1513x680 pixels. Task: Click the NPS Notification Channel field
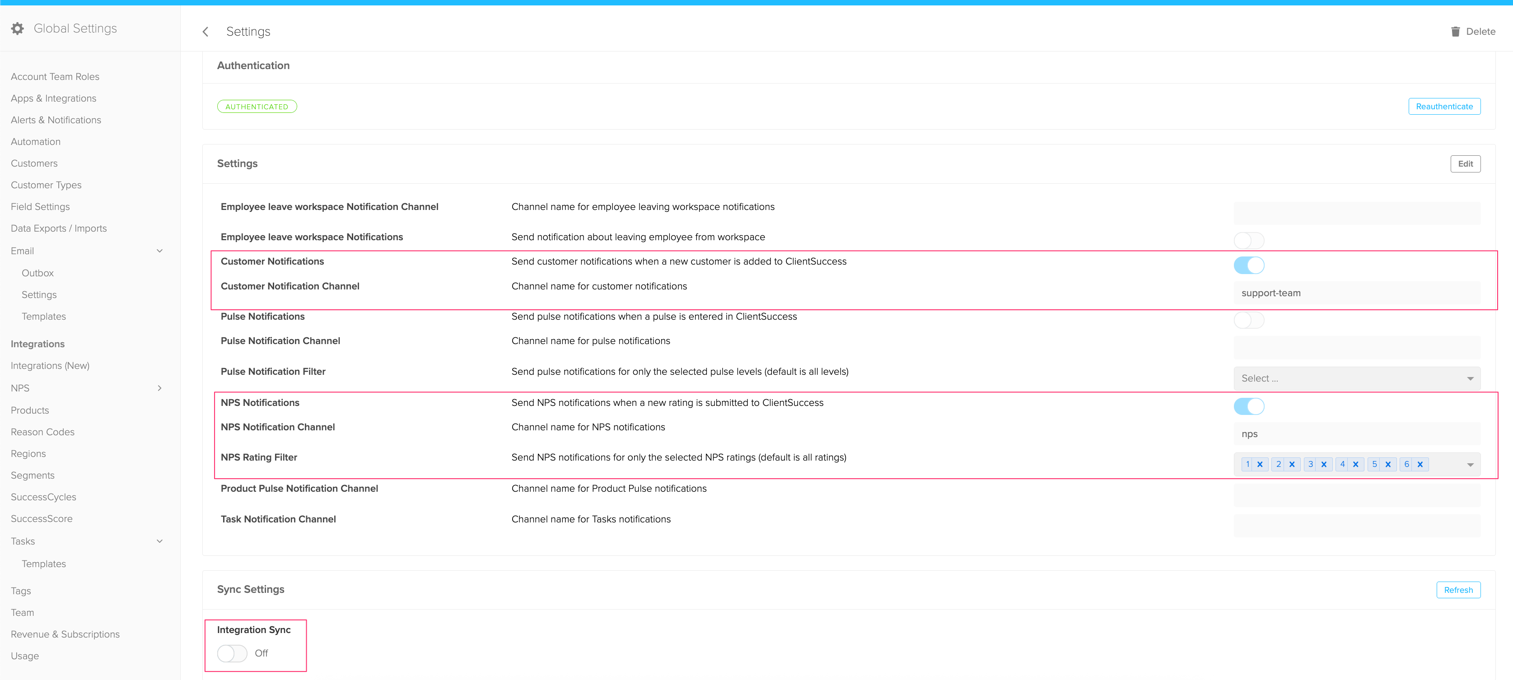coord(1357,434)
